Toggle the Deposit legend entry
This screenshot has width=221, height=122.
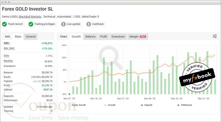click(147, 105)
